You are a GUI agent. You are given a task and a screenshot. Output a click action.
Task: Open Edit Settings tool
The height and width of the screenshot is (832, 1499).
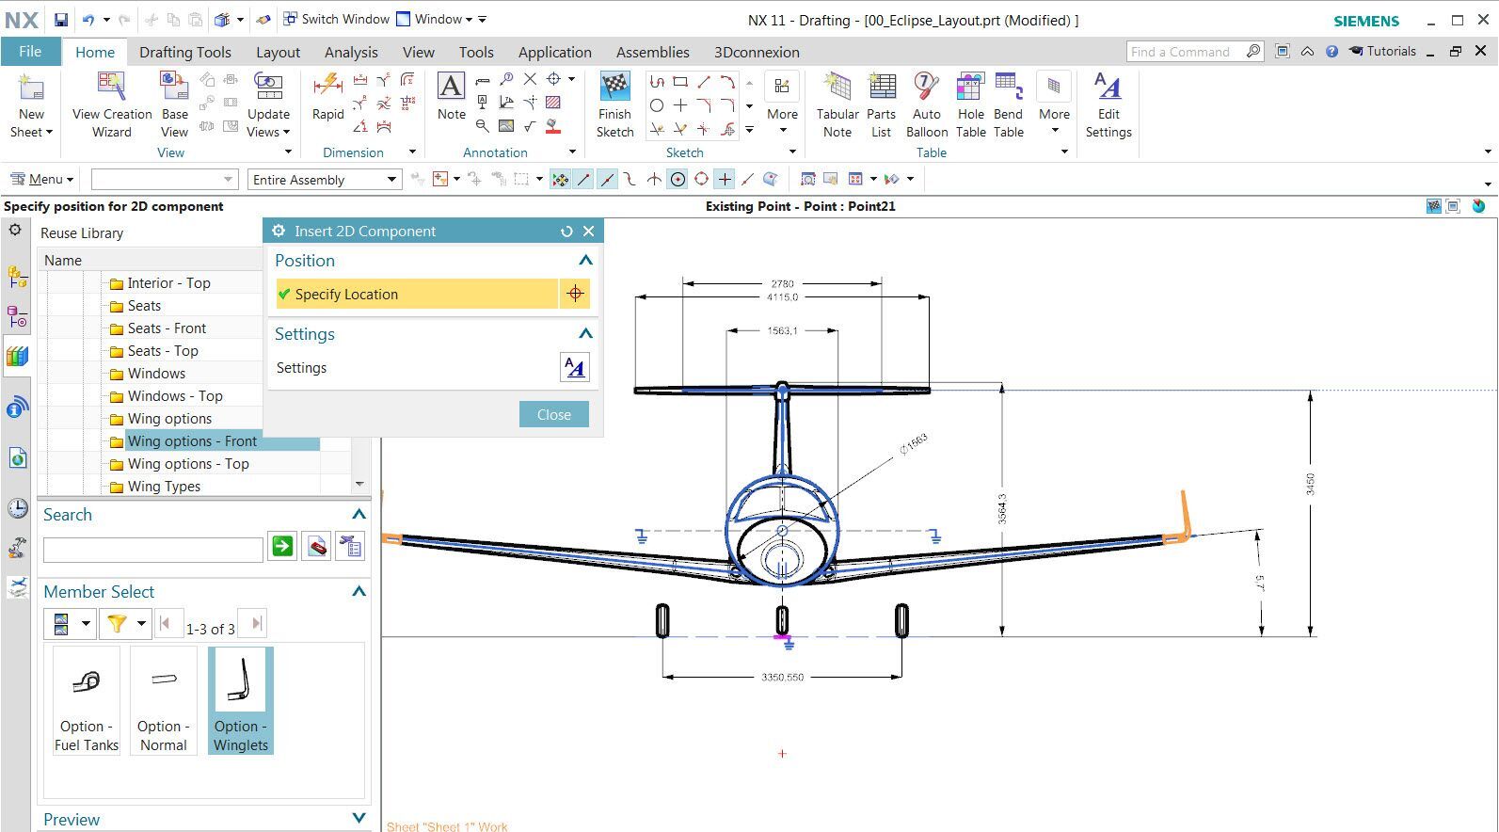1108,105
